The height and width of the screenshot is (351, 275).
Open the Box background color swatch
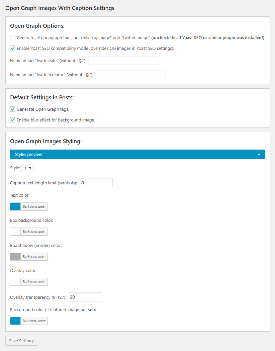point(16,232)
